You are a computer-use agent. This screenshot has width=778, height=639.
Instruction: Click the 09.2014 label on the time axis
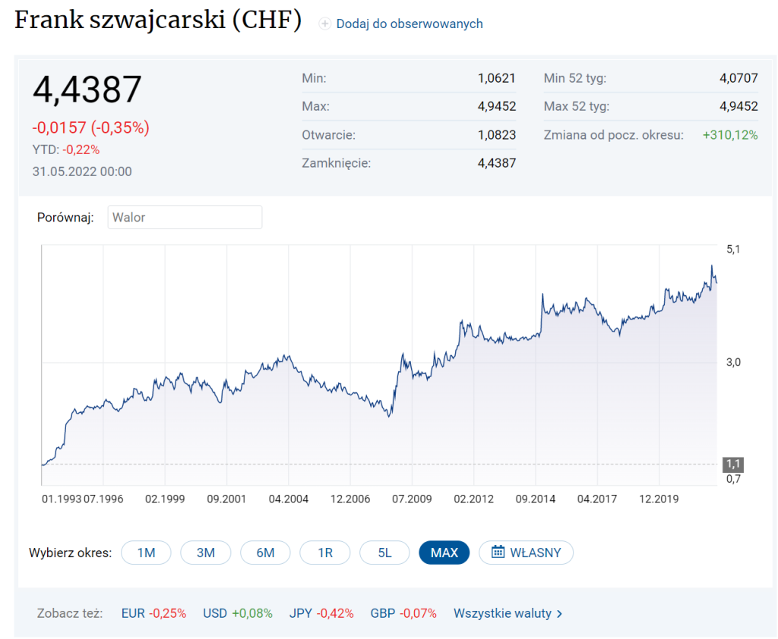[x=536, y=499]
